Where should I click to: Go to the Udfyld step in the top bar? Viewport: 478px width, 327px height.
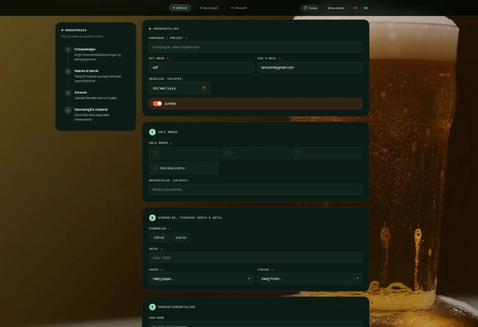(180, 8)
